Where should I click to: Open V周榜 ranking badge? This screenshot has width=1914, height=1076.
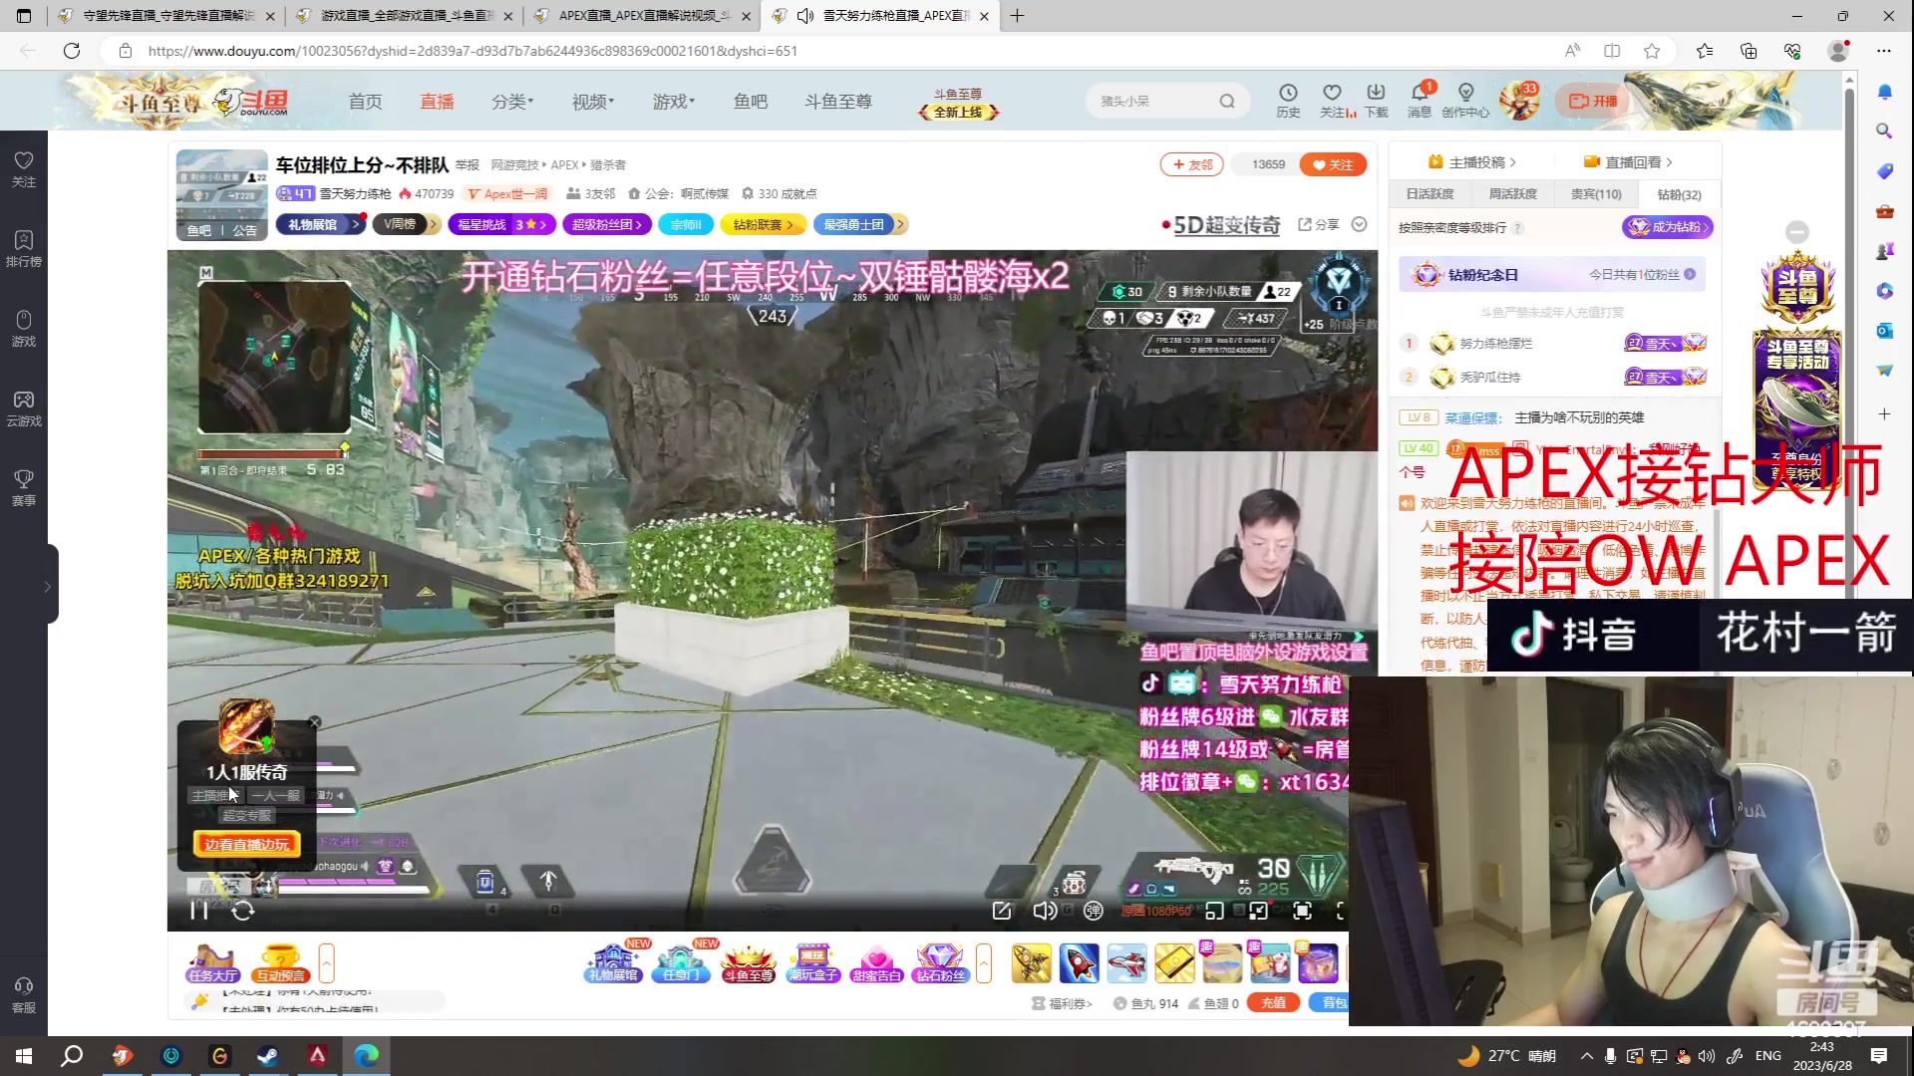[x=407, y=225]
